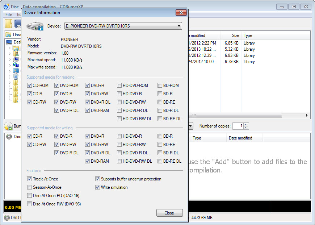Image resolution: width=315 pixels, height=225 pixels.
Task: Click the model value DVD-RW DVRTD10RS
Action: tap(81, 46)
